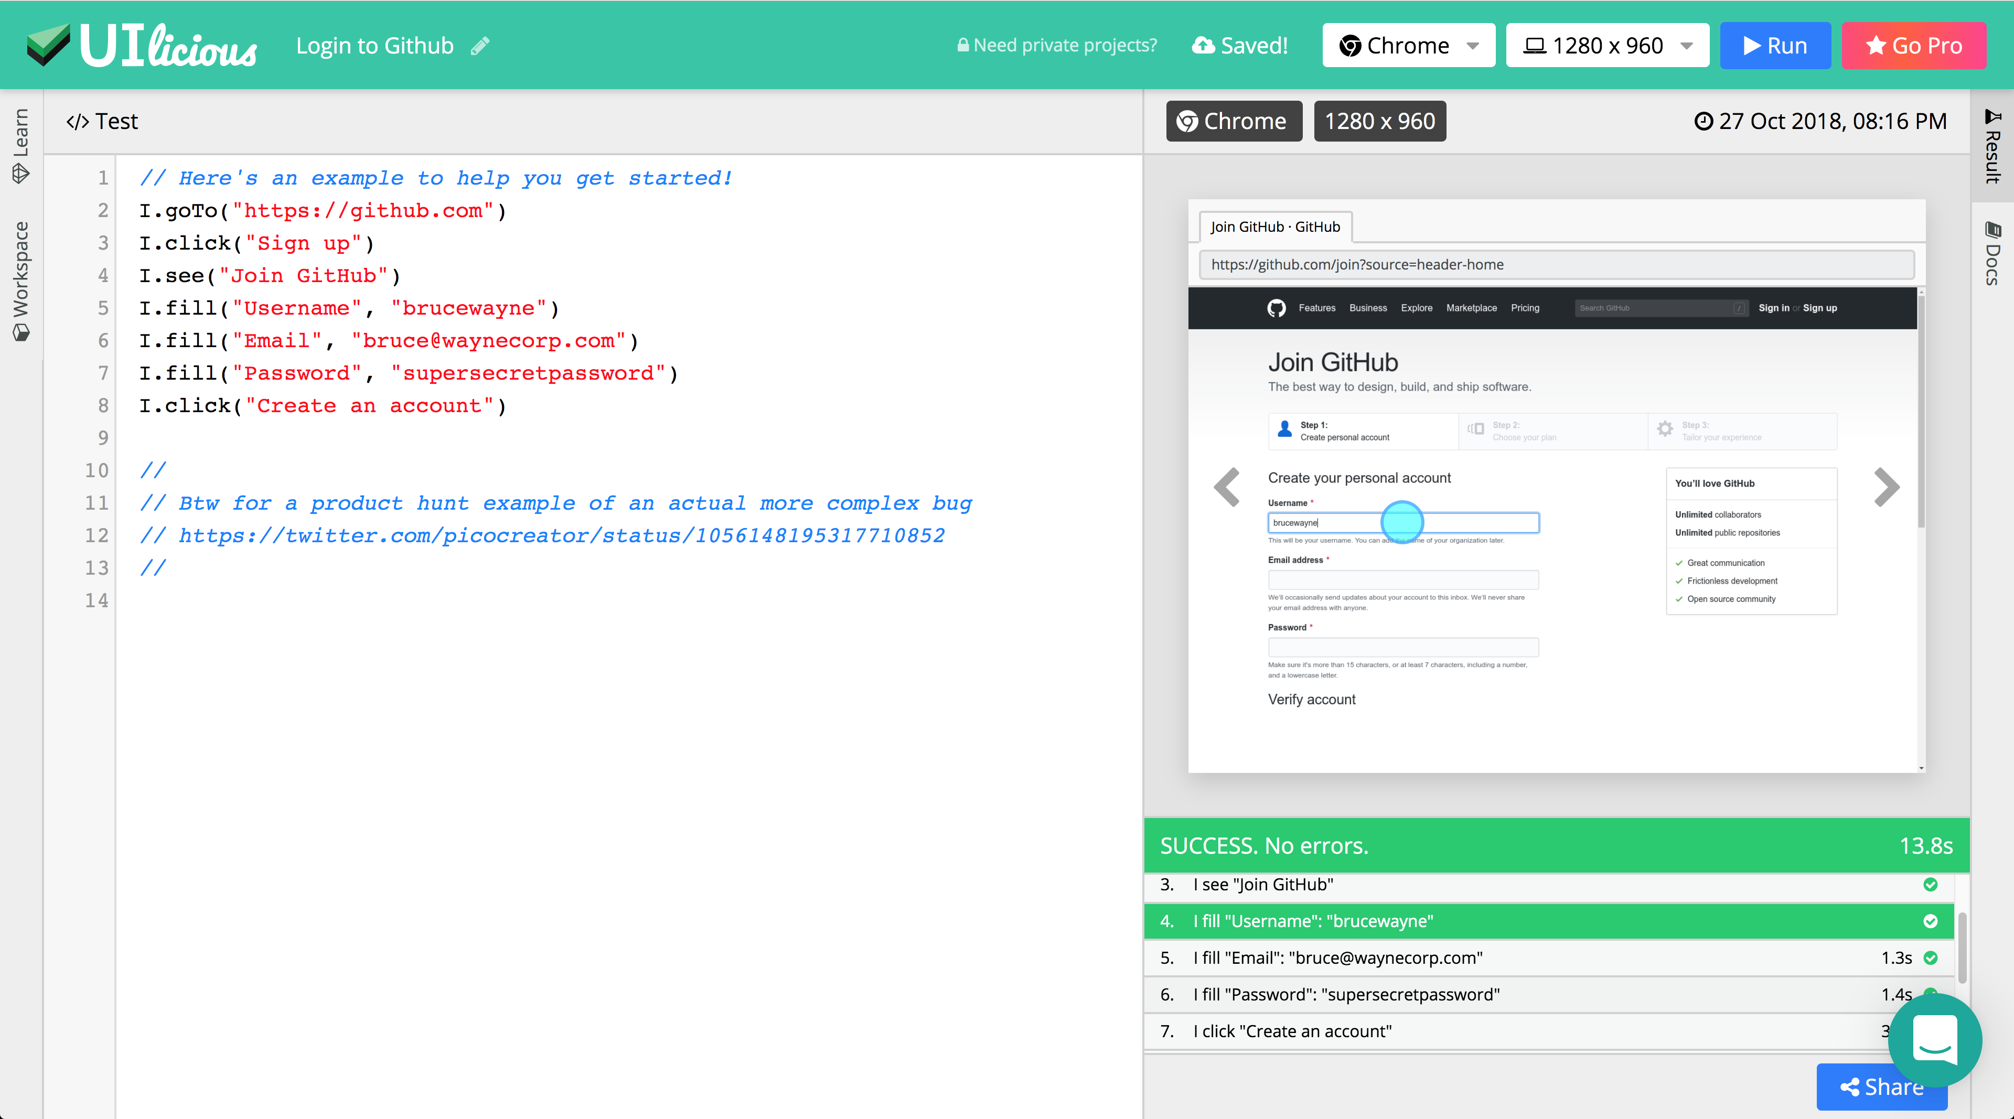This screenshot has width=2014, height=1119.
Task: Click Step 2 plan icon in preview
Action: pos(1475,429)
